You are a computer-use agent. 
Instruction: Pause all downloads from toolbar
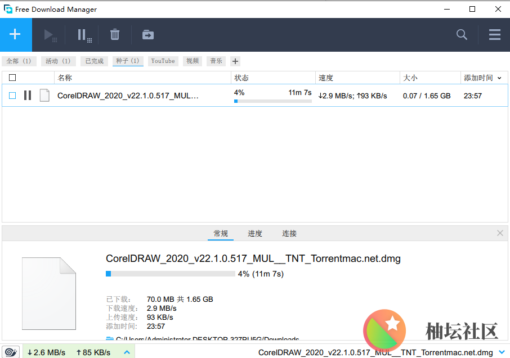click(x=84, y=35)
